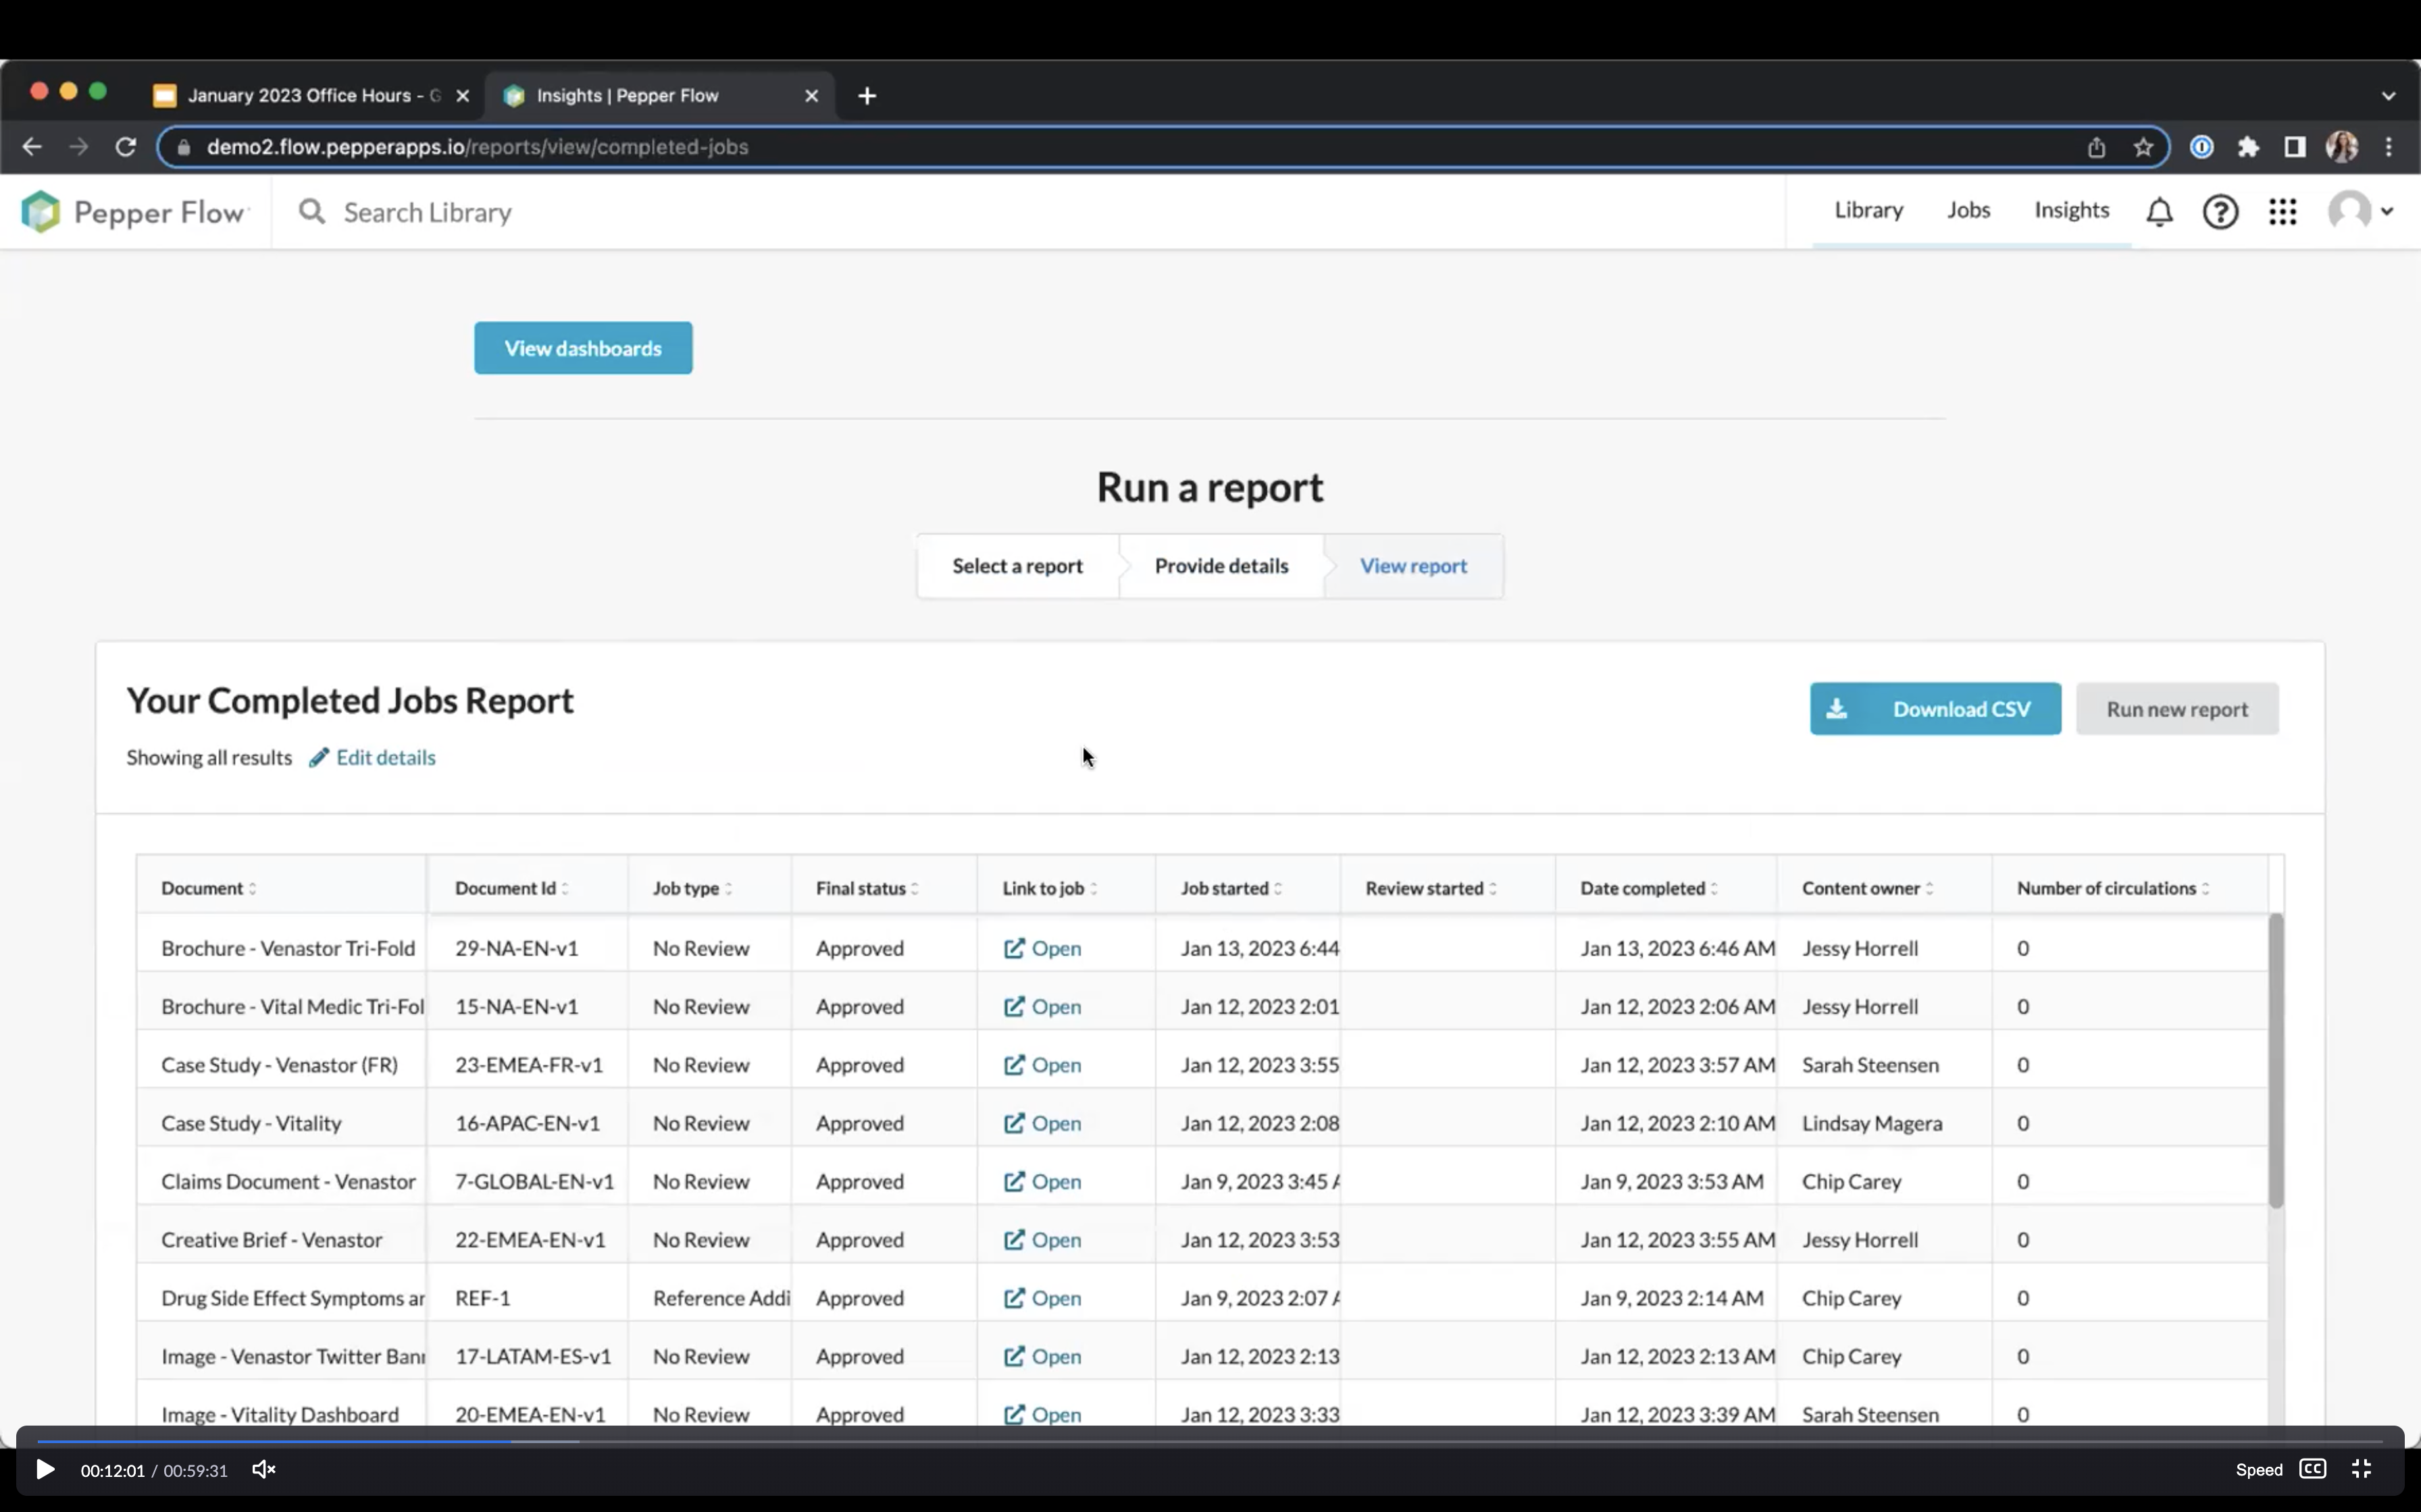This screenshot has width=2421, height=1512.
Task: Open the Chrome three-dot menu
Action: pos(2389,147)
